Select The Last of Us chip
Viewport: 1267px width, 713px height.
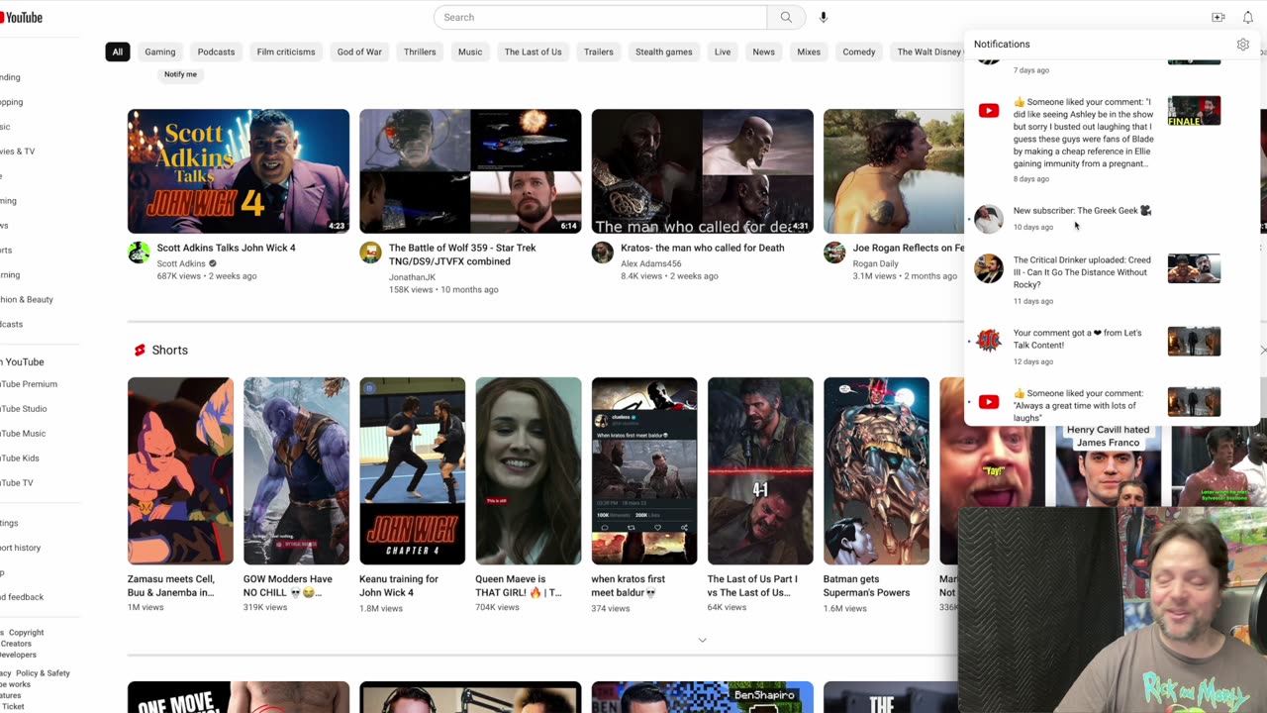(533, 51)
